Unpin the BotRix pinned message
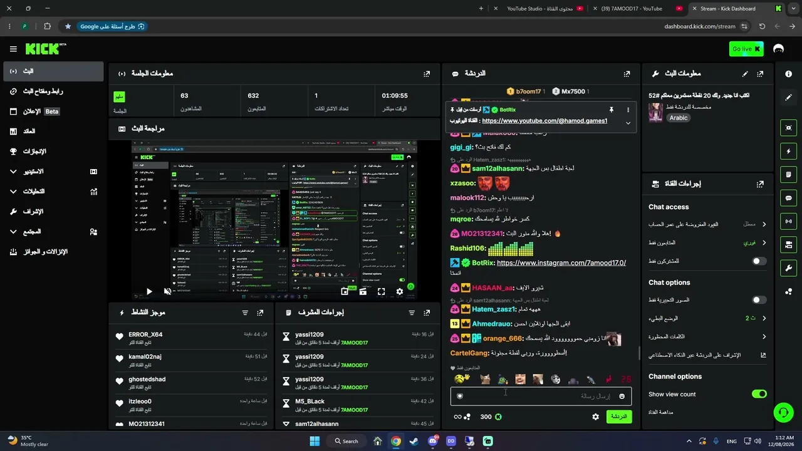 coord(611,110)
